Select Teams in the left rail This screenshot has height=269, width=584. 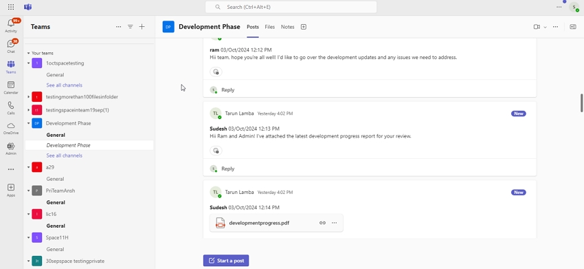11,67
